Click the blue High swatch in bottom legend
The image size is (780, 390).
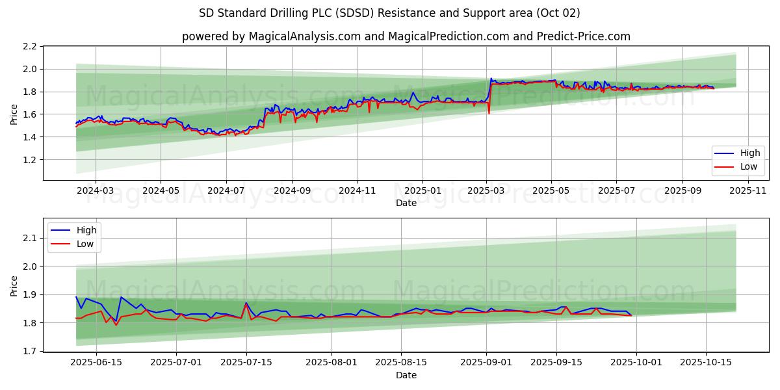click(x=62, y=230)
